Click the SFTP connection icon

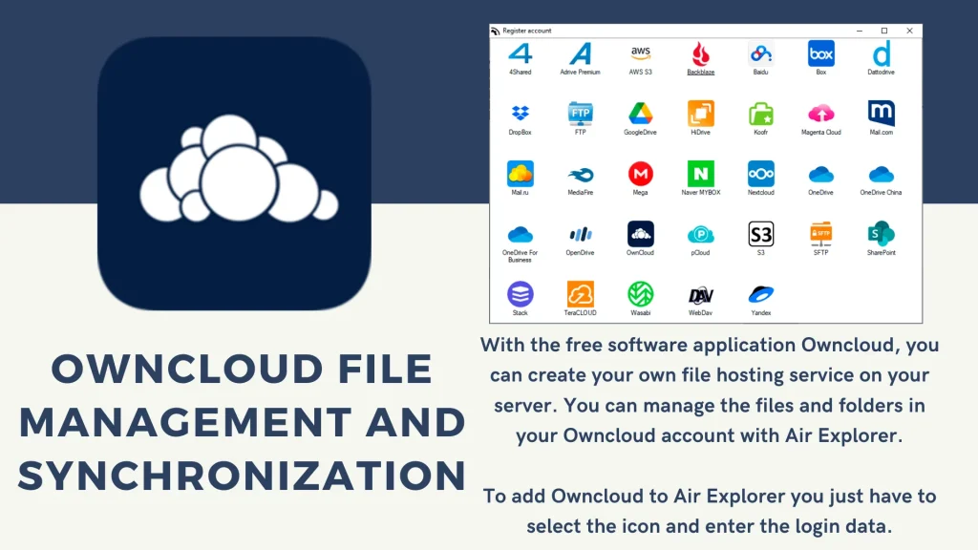[x=820, y=235]
